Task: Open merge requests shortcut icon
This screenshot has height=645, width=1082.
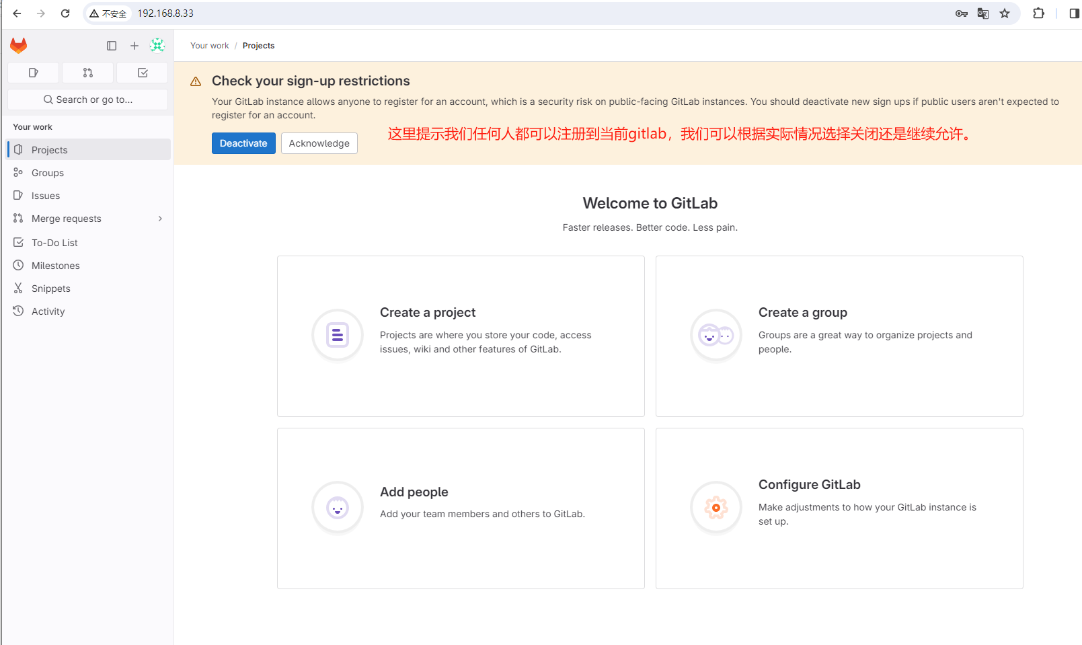Action: coord(88,73)
